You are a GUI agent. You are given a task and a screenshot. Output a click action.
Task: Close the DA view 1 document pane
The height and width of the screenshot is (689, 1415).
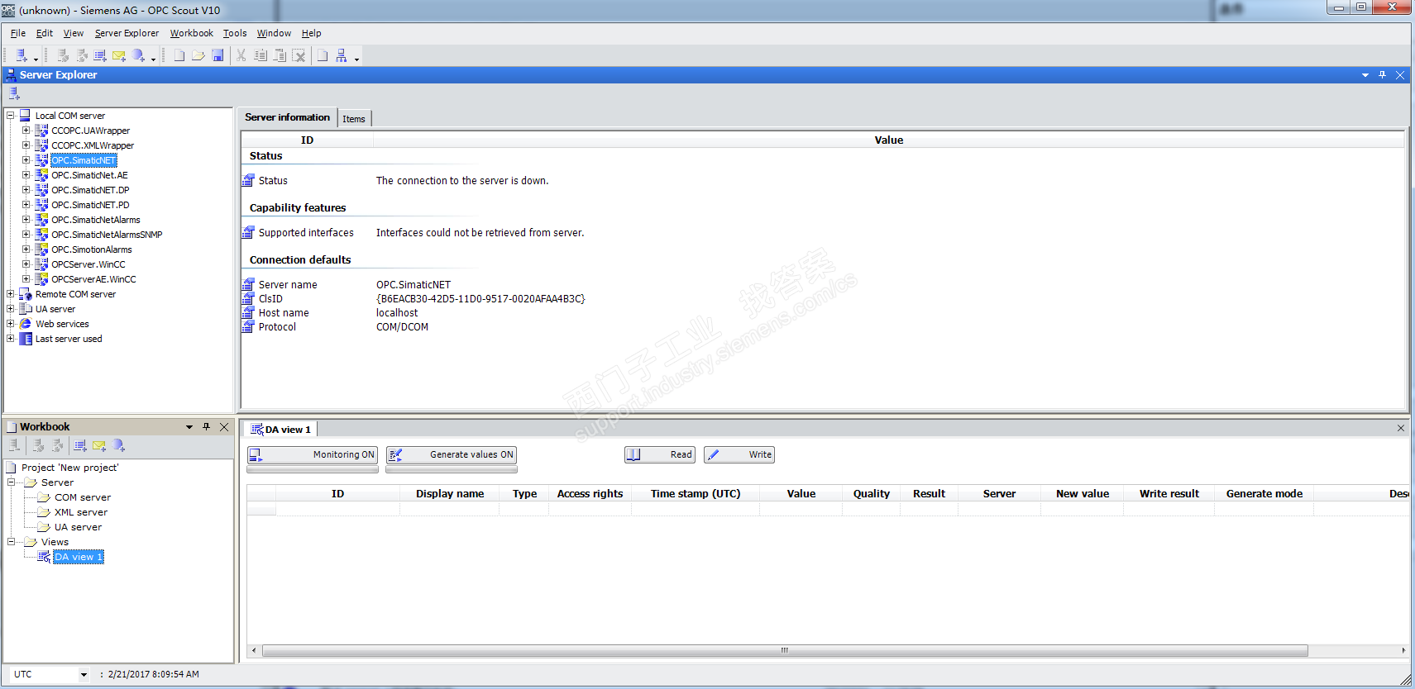click(x=1401, y=428)
